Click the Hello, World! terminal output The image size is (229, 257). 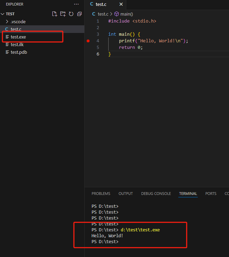(x=107, y=236)
